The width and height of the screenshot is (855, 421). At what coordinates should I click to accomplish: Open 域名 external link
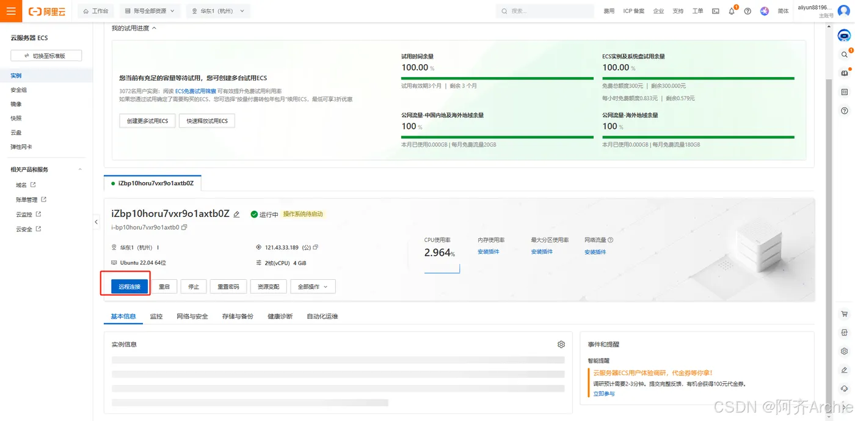(26, 185)
